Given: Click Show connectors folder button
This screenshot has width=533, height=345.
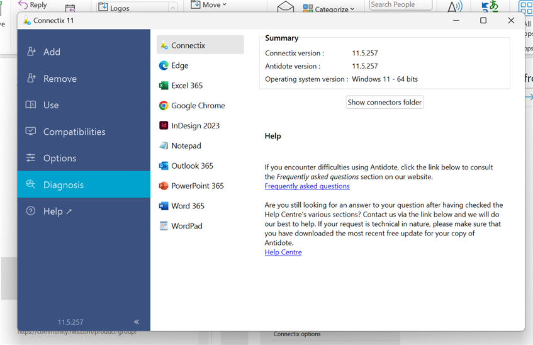Looking at the screenshot, I should point(384,102).
